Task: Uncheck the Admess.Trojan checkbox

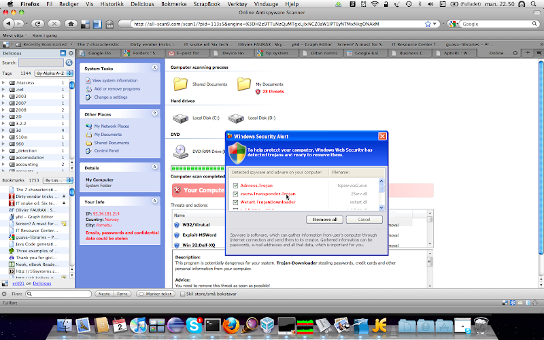Action: point(235,186)
